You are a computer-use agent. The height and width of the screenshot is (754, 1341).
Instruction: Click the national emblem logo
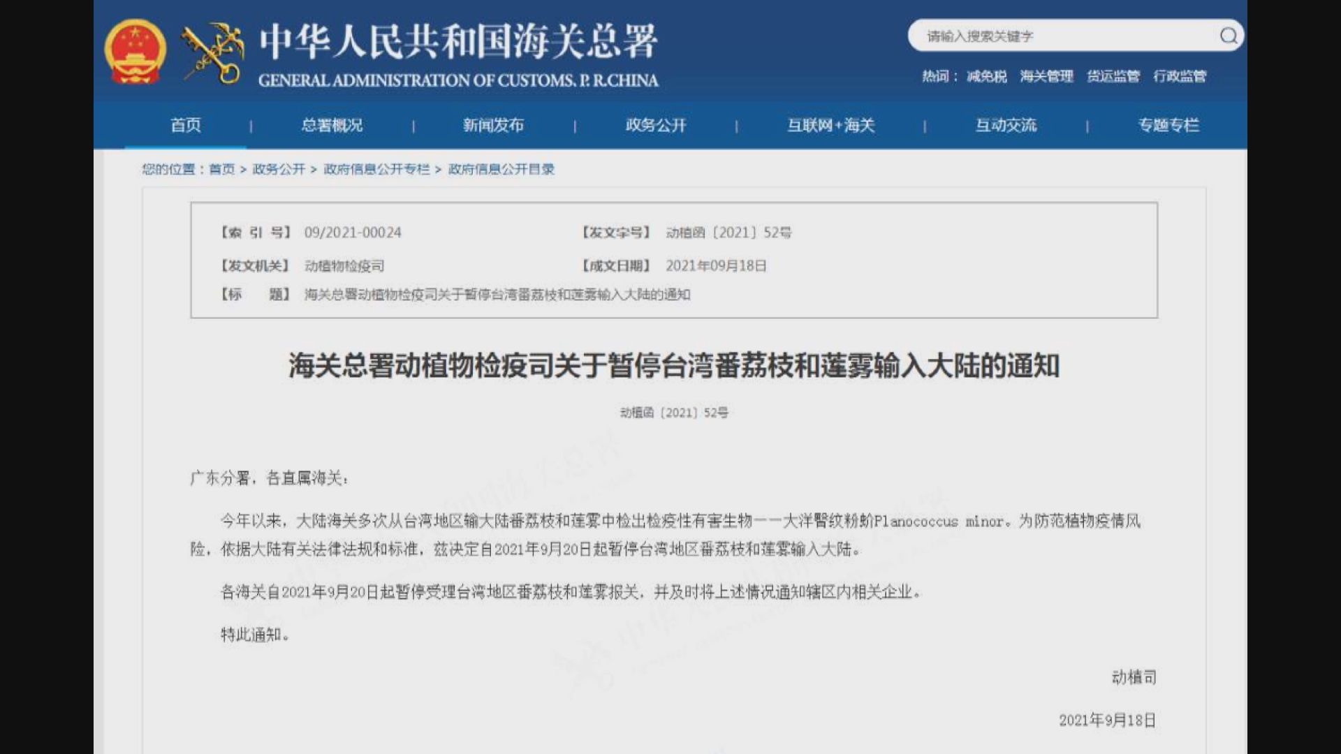pyautogui.click(x=136, y=51)
